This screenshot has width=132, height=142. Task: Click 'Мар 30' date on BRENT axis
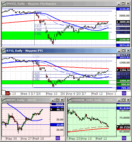[x=11, y=139]
